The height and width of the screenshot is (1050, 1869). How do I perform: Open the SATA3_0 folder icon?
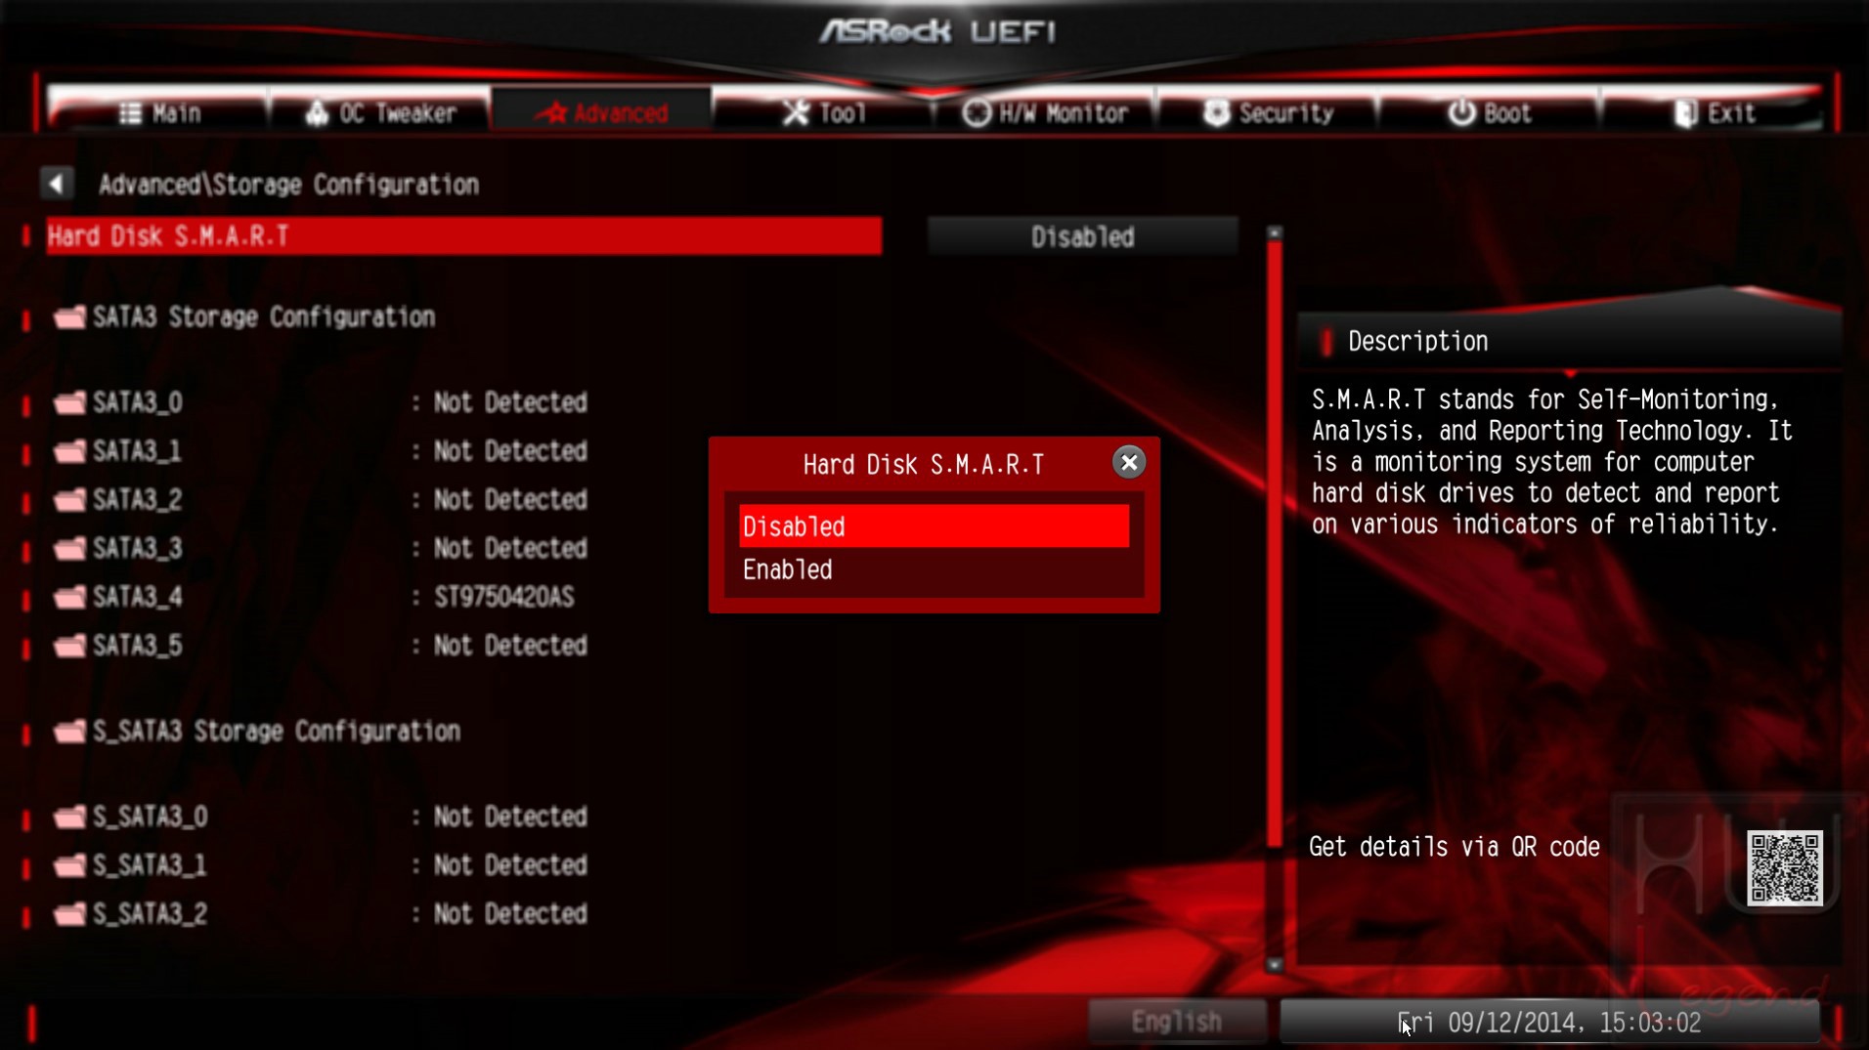coord(69,401)
